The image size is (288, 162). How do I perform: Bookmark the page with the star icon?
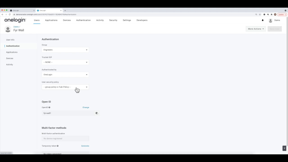[260, 14]
